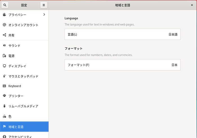This screenshot has width=197, height=138.
Task: Click the printer icon in sidebar
Action: [x=4, y=96]
